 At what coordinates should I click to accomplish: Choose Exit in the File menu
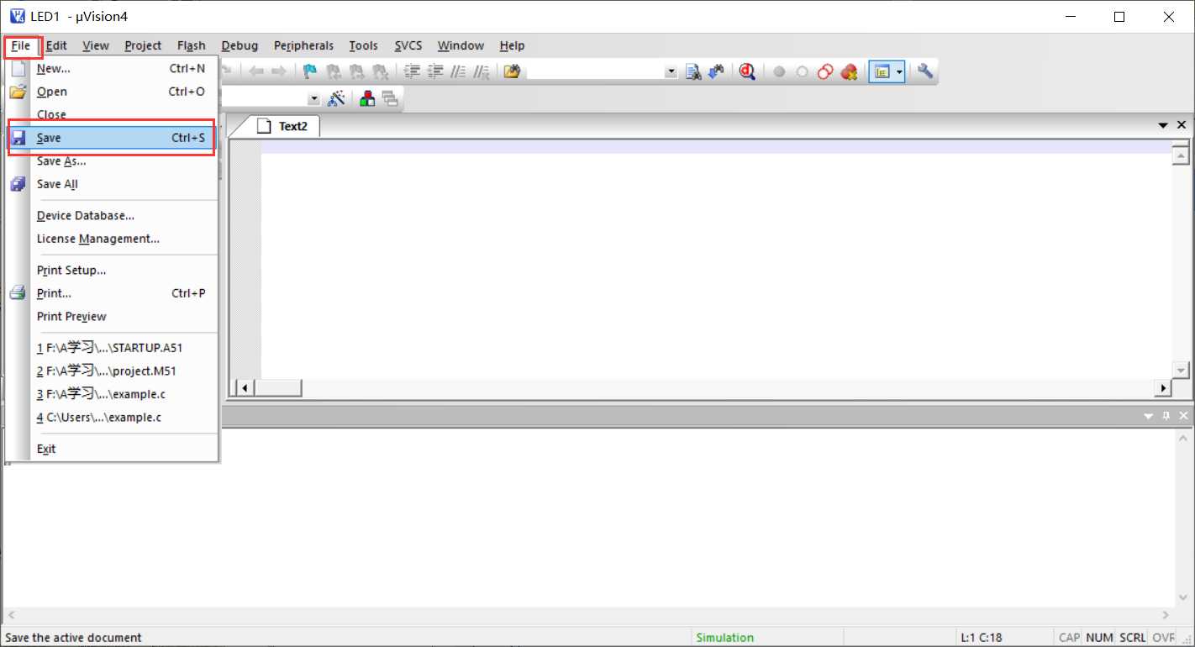click(x=112, y=449)
